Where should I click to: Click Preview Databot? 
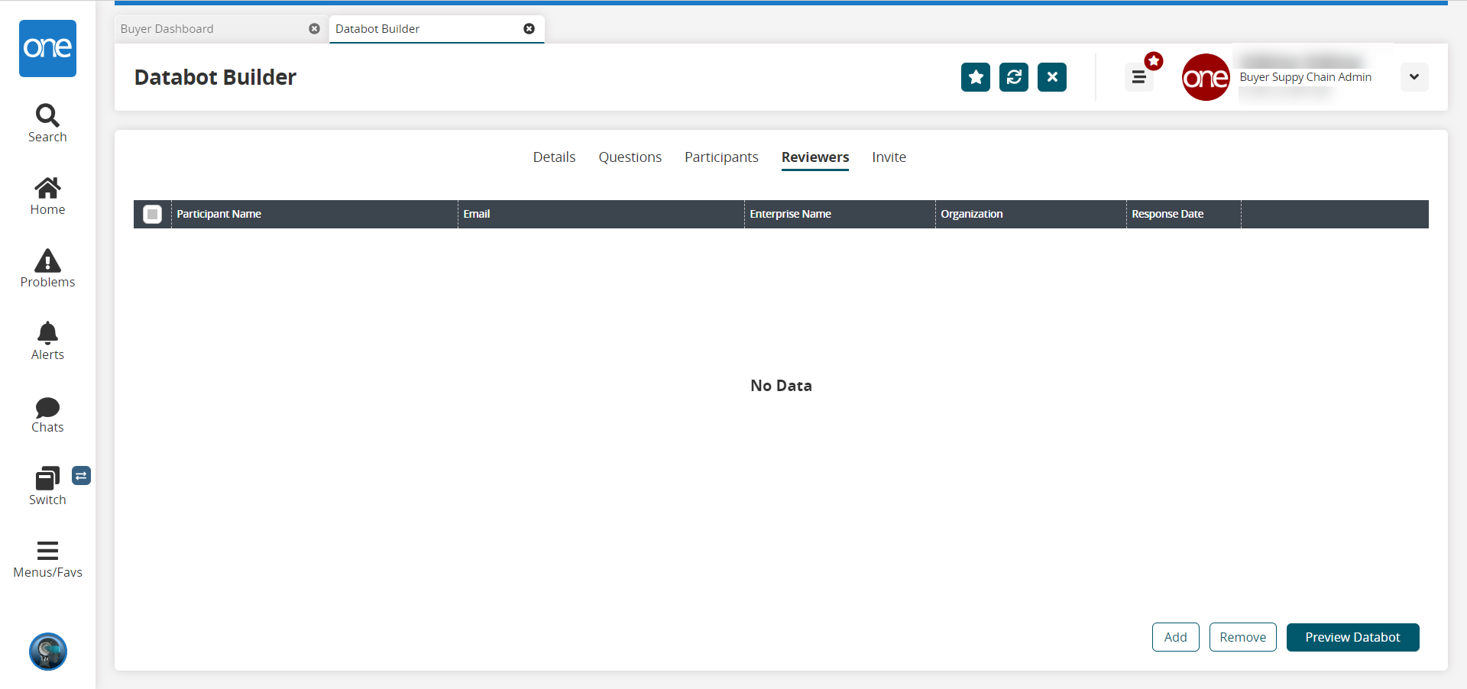pyautogui.click(x=1353, y=637)
